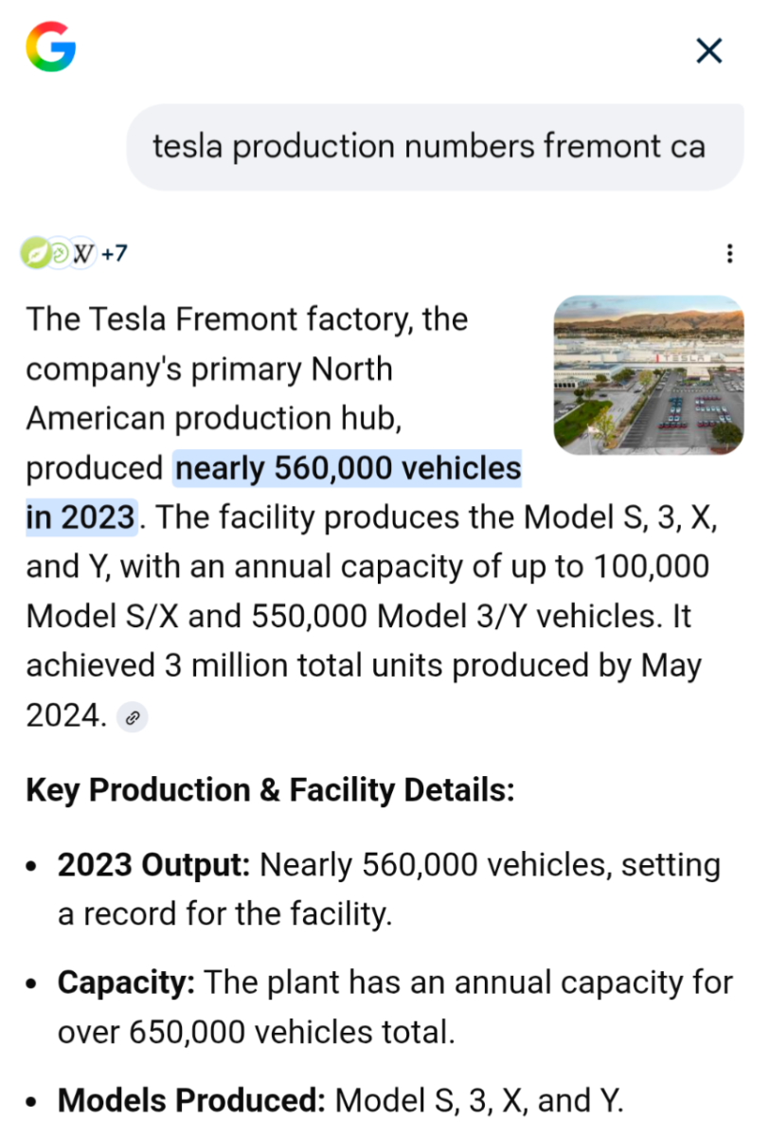Click the text "company's primary North"
Image resolution: width=770 pixels, height=1137 pixels.
click(x=208, y=369)
